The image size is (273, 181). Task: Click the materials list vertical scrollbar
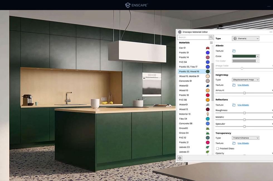pos(213,82)
